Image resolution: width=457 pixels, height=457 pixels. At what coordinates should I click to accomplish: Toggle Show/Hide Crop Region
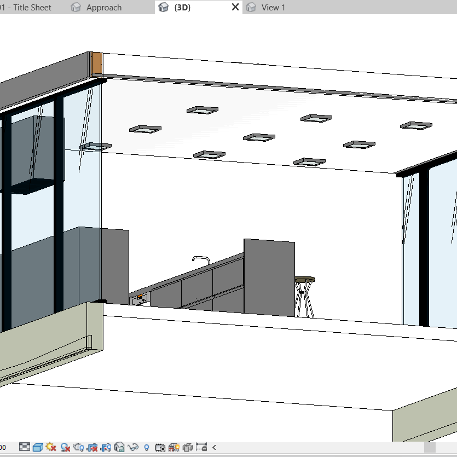tap(106, 447)
